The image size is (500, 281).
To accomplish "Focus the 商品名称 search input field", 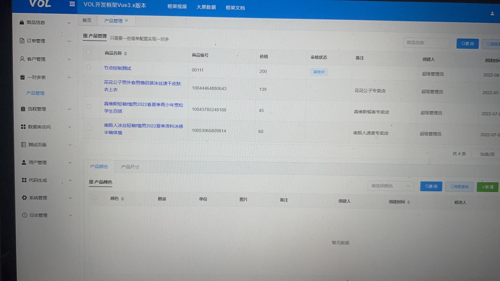I will [x=427, y=43].
